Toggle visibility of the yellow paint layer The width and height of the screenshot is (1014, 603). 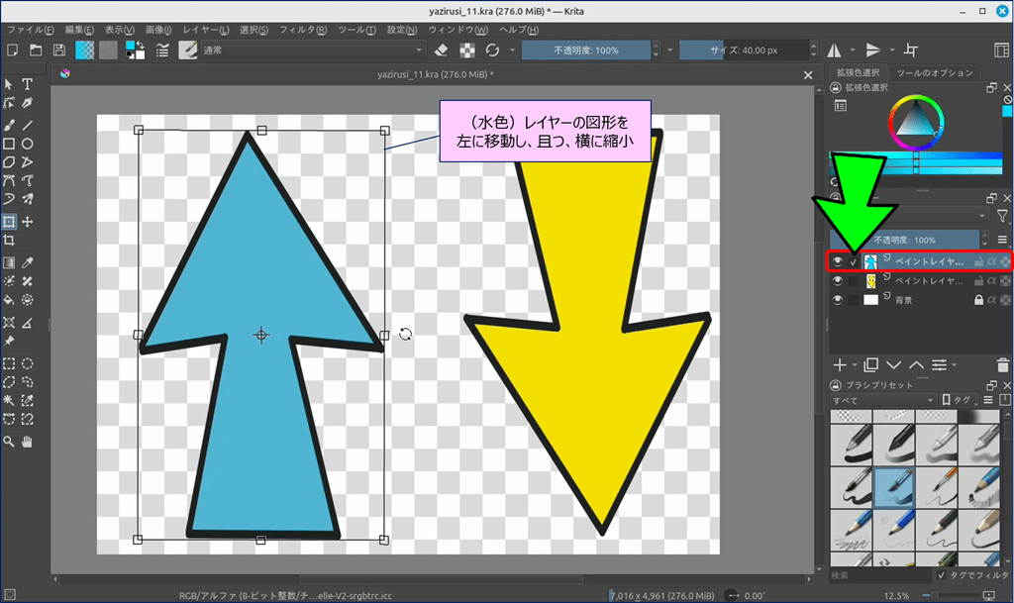pos(838,281)
